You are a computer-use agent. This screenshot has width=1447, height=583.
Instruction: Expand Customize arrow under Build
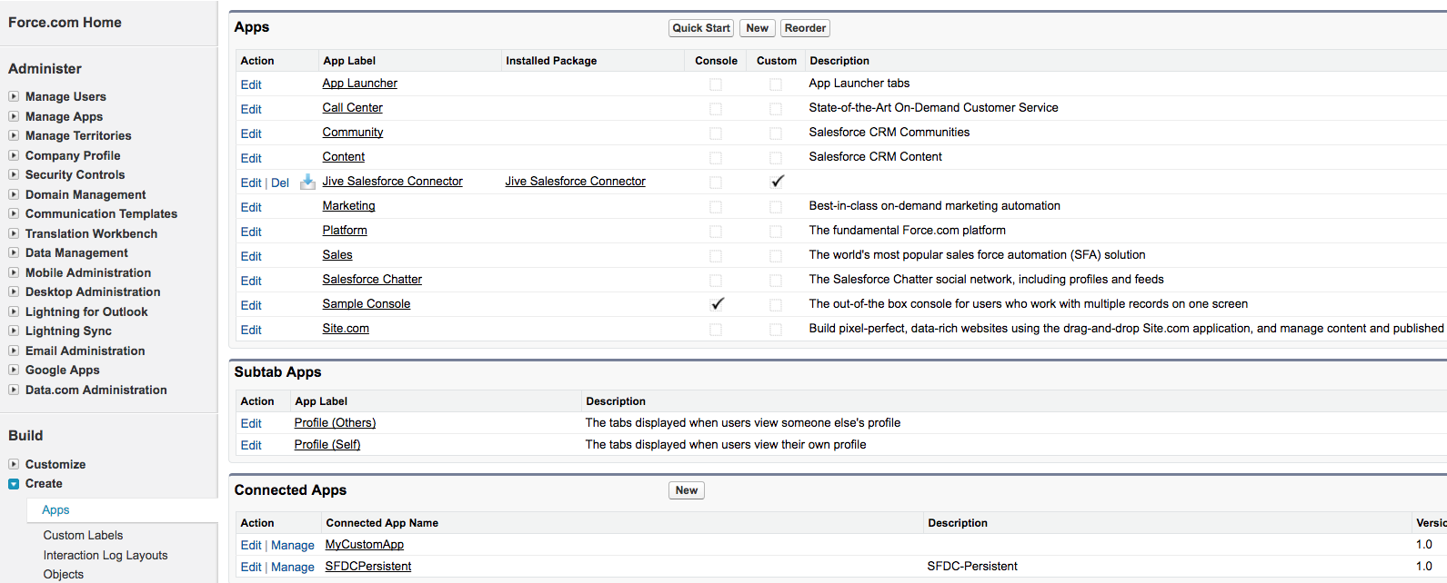point(14,464)
